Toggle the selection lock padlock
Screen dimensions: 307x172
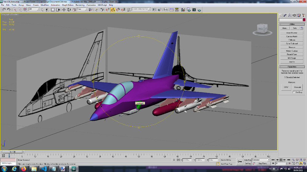174,160
